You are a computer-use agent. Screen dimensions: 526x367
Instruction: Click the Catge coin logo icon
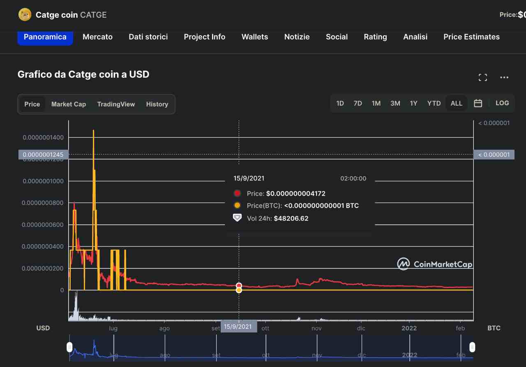(25, 15)
